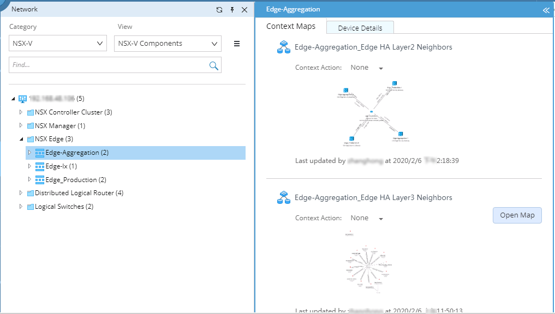Expand NSX Controller Cluster folder

[x=21, y=112]
